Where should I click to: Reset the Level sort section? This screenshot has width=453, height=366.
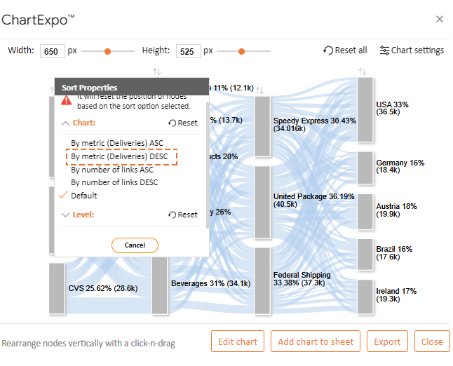183,215
